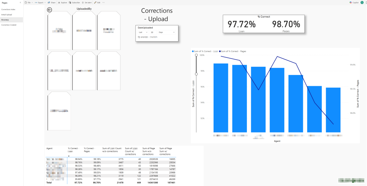Open the Last relative date dropdown
367x186 pixels.
coord(143,32)
